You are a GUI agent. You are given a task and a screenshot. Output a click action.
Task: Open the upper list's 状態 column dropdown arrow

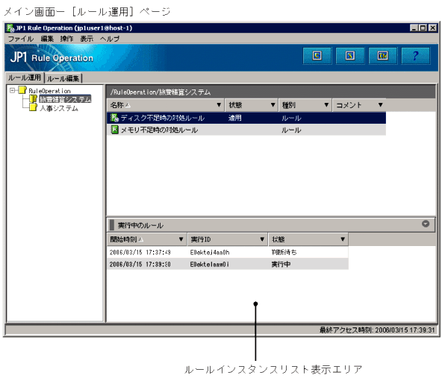273,104
